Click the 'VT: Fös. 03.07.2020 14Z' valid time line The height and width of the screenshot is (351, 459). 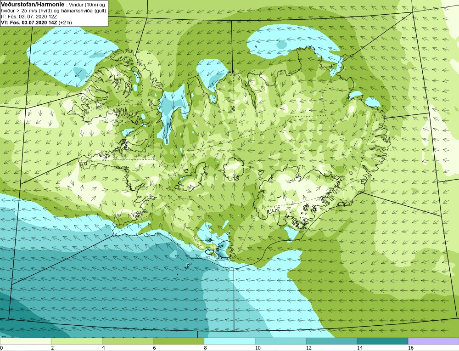29,23
